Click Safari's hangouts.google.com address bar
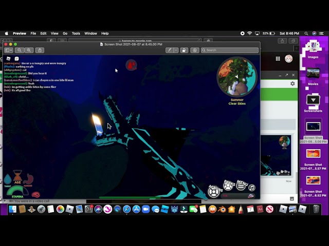 pyautogui.click(x=135, y=40)
